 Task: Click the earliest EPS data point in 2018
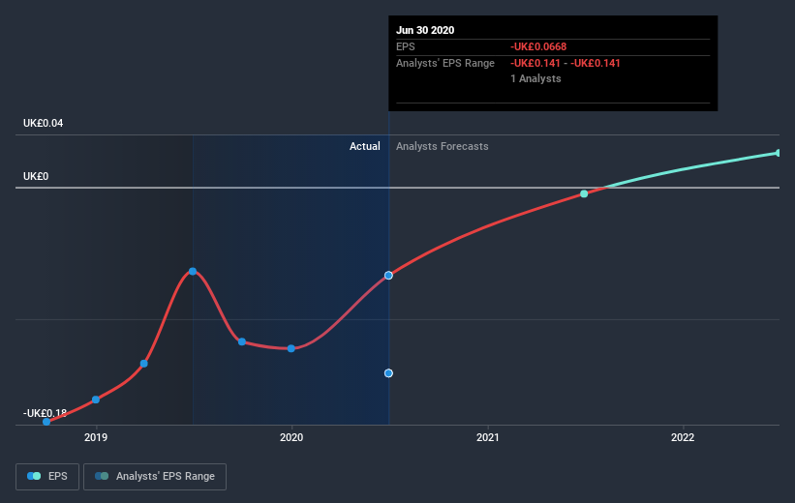point(46,422)
